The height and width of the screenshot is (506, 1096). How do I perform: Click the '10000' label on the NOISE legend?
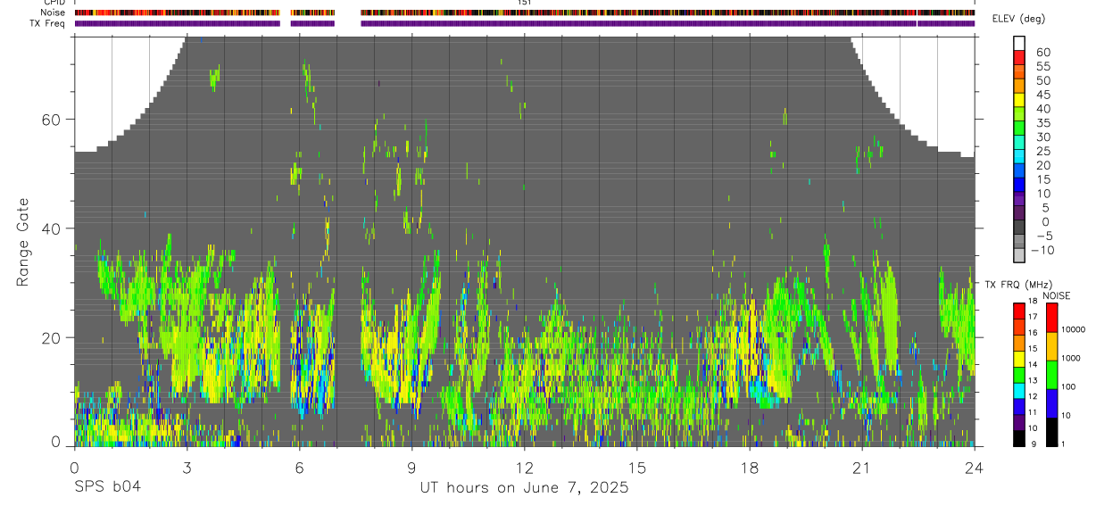tap(1073, 330)
